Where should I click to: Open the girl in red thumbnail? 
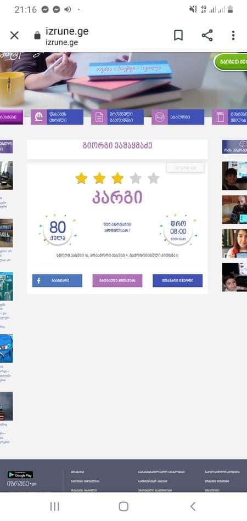(x=234, y=243)
